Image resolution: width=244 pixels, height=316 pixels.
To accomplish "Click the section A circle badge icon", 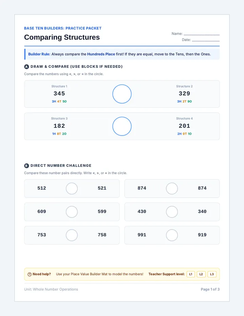I will (26, 67).
